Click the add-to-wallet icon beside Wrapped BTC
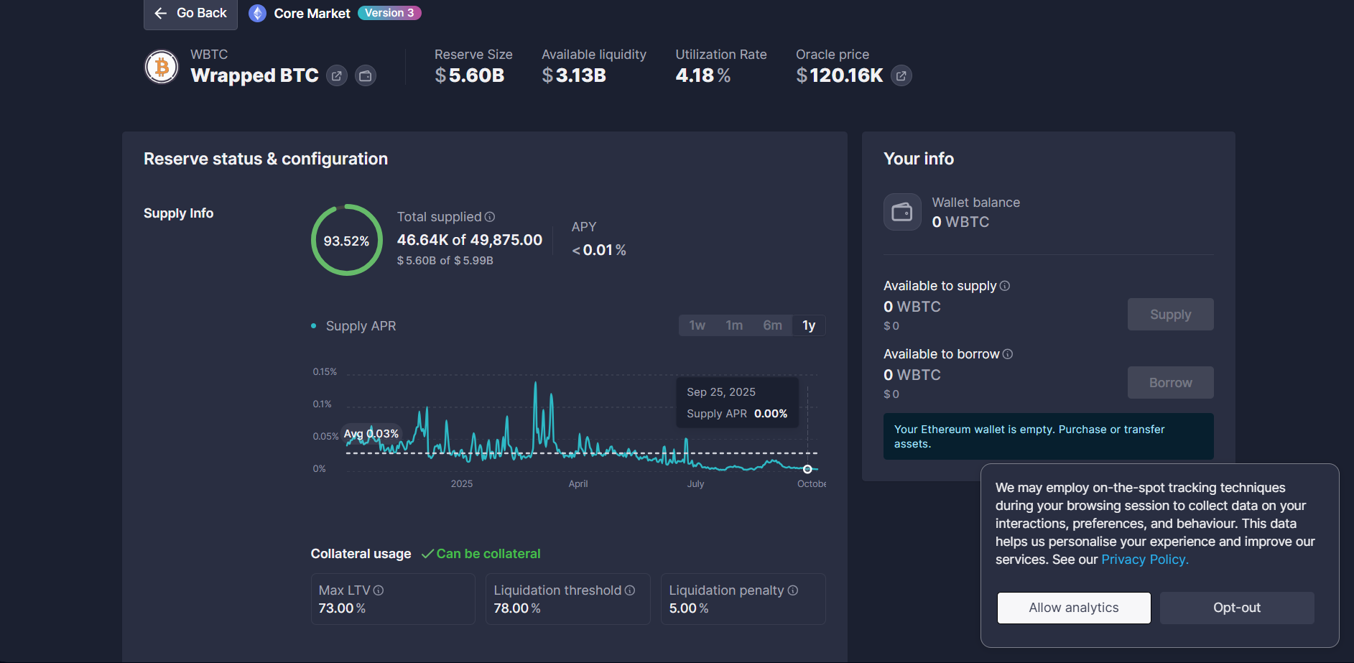 pos(366,75)
